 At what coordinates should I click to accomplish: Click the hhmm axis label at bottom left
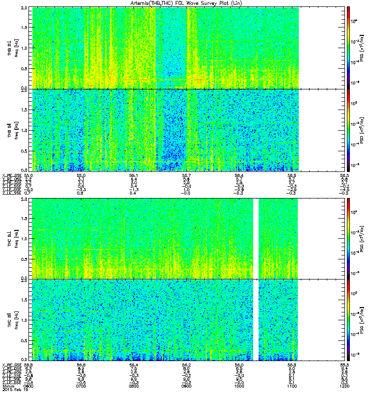[8, 386]
